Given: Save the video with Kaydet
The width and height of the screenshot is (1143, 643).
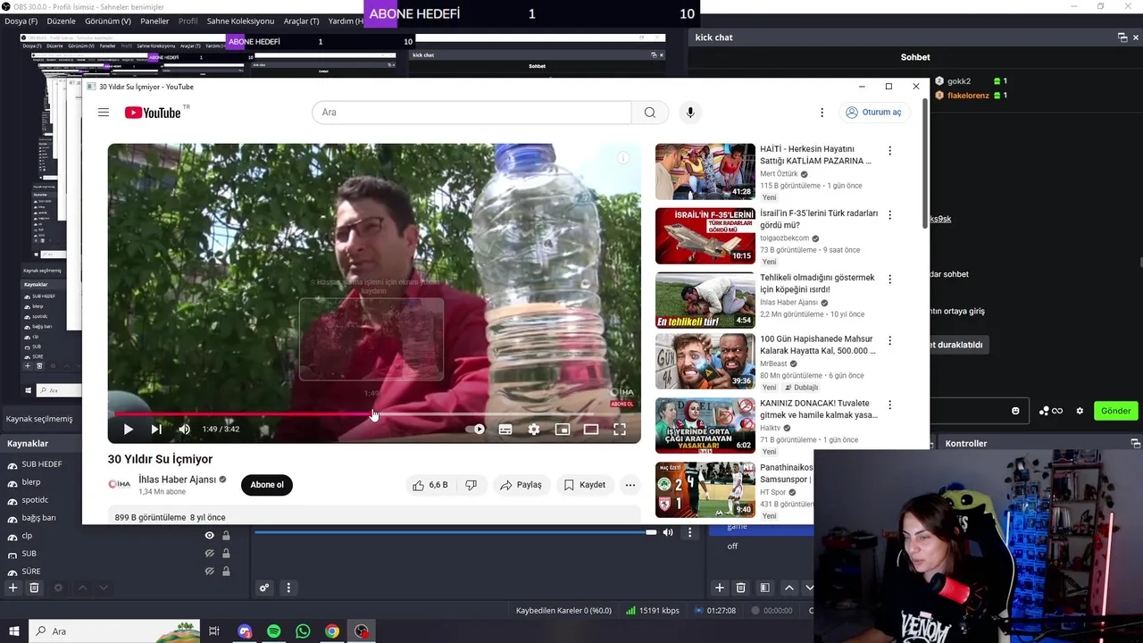Looking at the screenshot, I should coord(585,485).
